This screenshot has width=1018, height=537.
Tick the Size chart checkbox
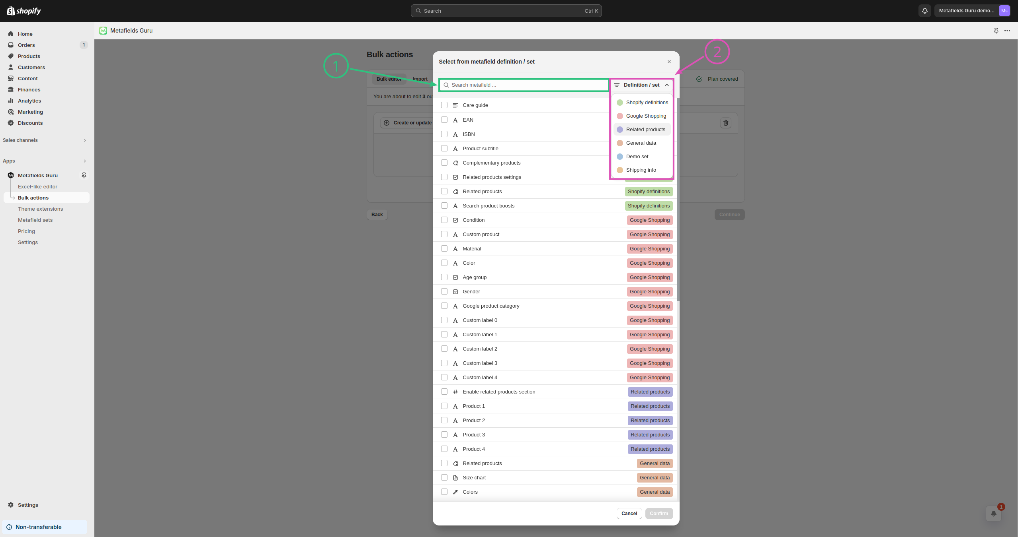pos(444,477)
